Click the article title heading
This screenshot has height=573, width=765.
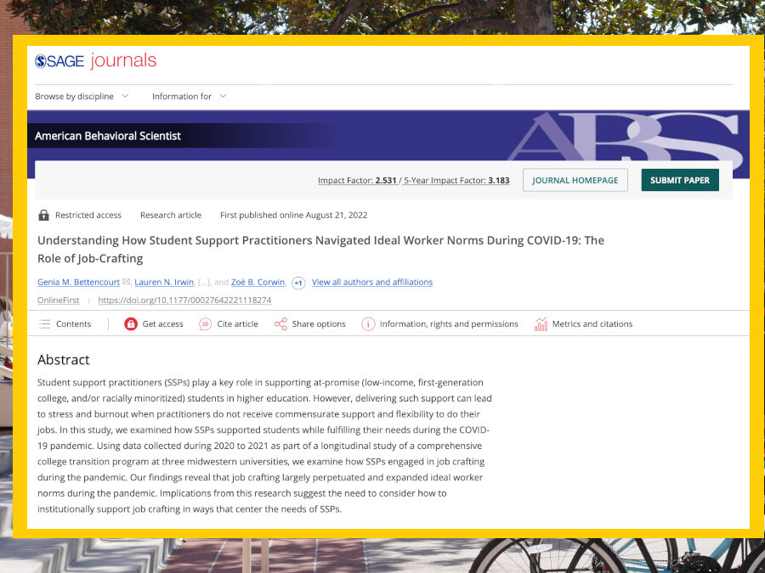coord(321,249)
